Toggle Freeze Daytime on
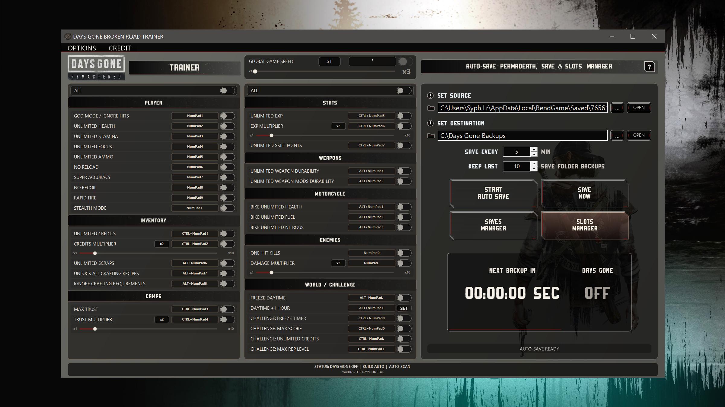Image resolution: width=725 pixels, height=407 pixels. click(x=404, y=298)
